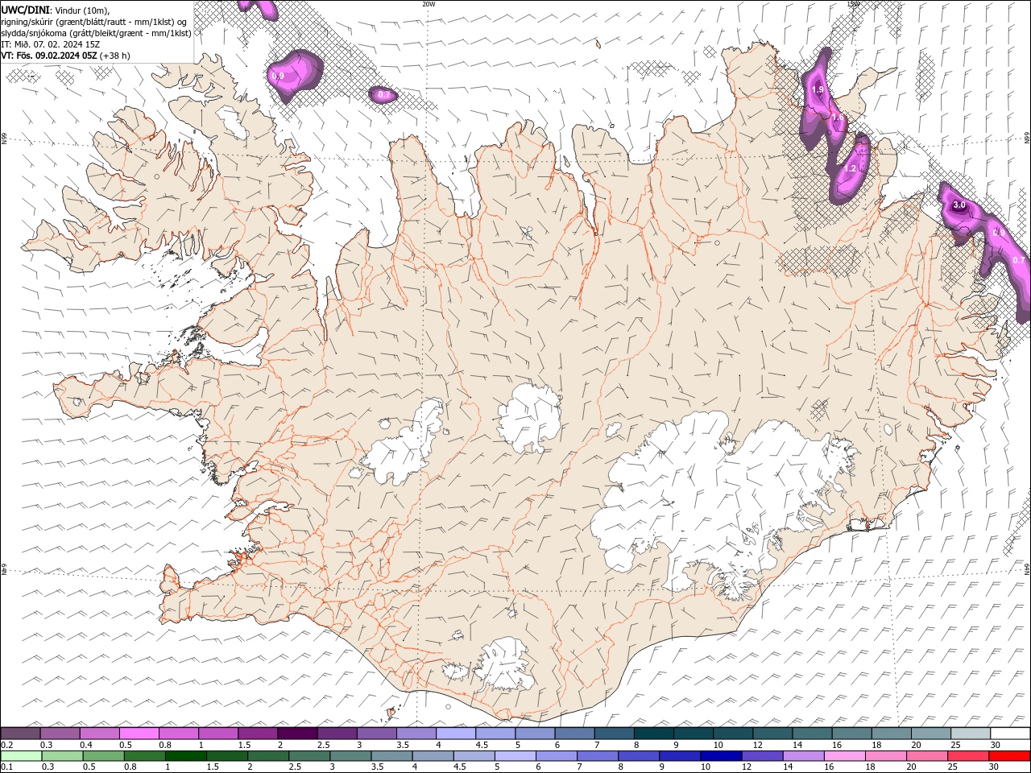Select the 'slydda/snjókoma' legend description line
The height and width of the screenshot is (773, 1031).
[96, 33]
